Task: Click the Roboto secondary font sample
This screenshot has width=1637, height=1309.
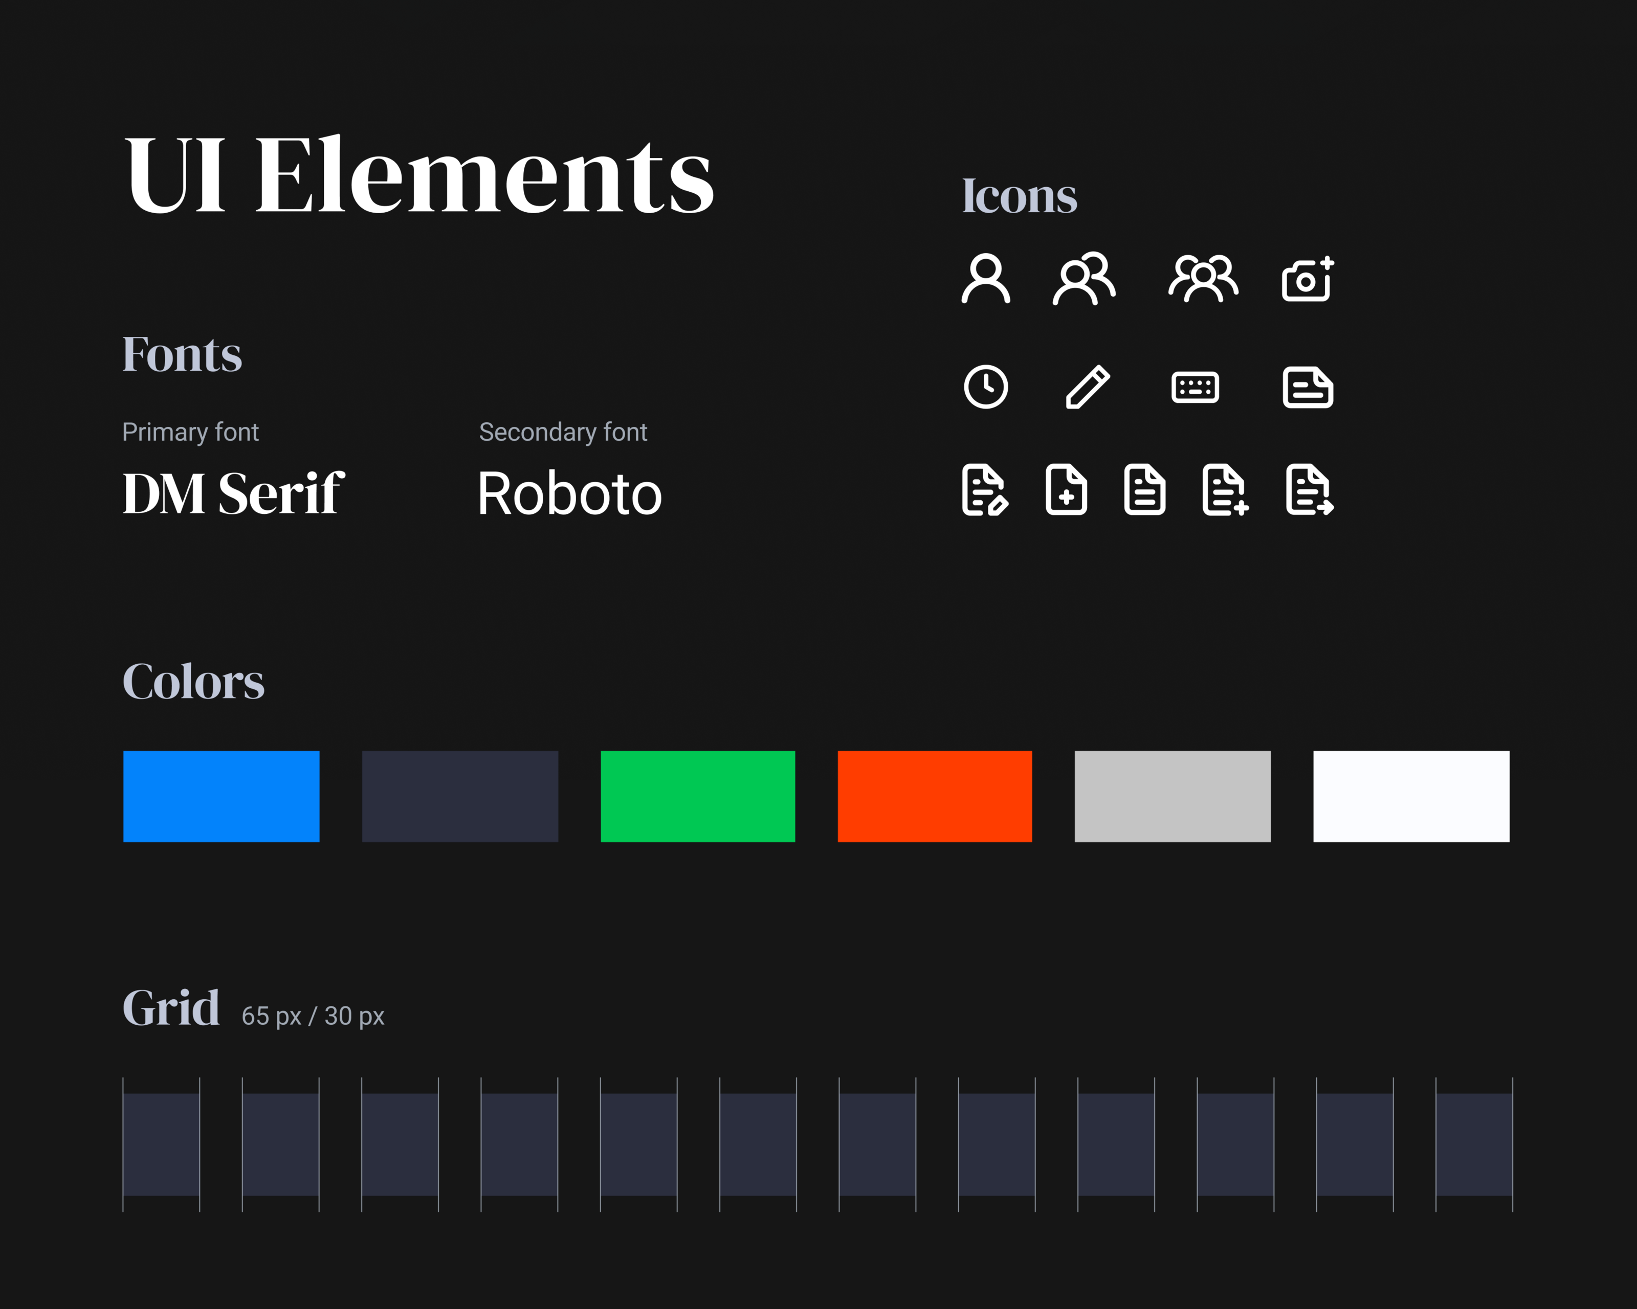Action: pos(569,493)
